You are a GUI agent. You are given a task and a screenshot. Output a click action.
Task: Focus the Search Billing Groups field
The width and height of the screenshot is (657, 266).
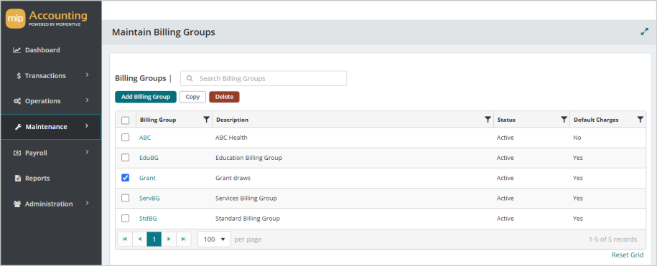pyautogui.click(x=264, y=78)
